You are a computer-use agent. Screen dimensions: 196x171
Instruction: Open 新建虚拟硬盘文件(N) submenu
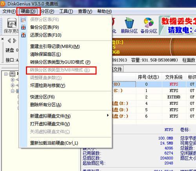click(50, 116)
